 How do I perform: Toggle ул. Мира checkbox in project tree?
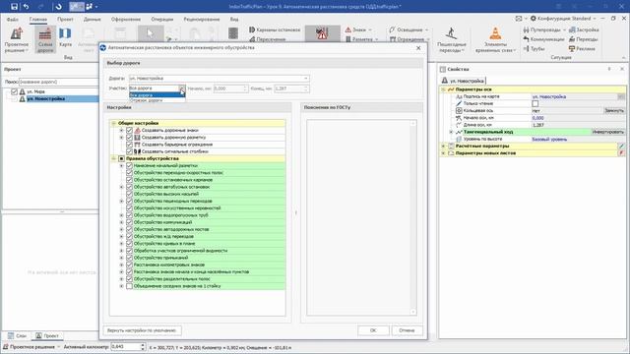click(14, 91)
